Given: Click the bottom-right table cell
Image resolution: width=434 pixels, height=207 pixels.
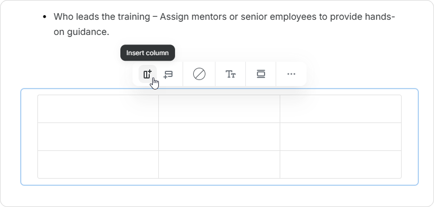Looking at the screenshot, I should tap(340, 164).
